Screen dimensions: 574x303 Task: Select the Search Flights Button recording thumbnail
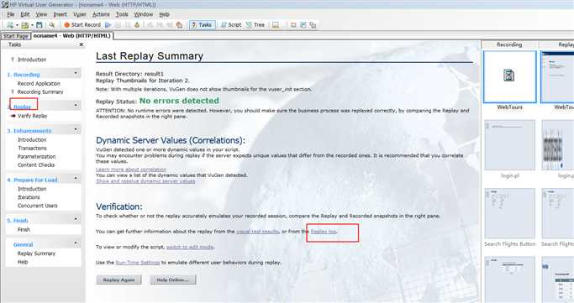(x=509, y=213)
